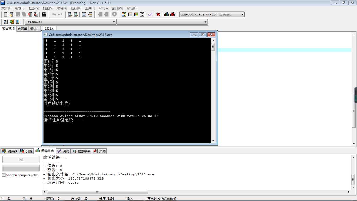Click the console window scroll-down arrow
The height and width of the screenshot is (201, 357).
(213, 141)
